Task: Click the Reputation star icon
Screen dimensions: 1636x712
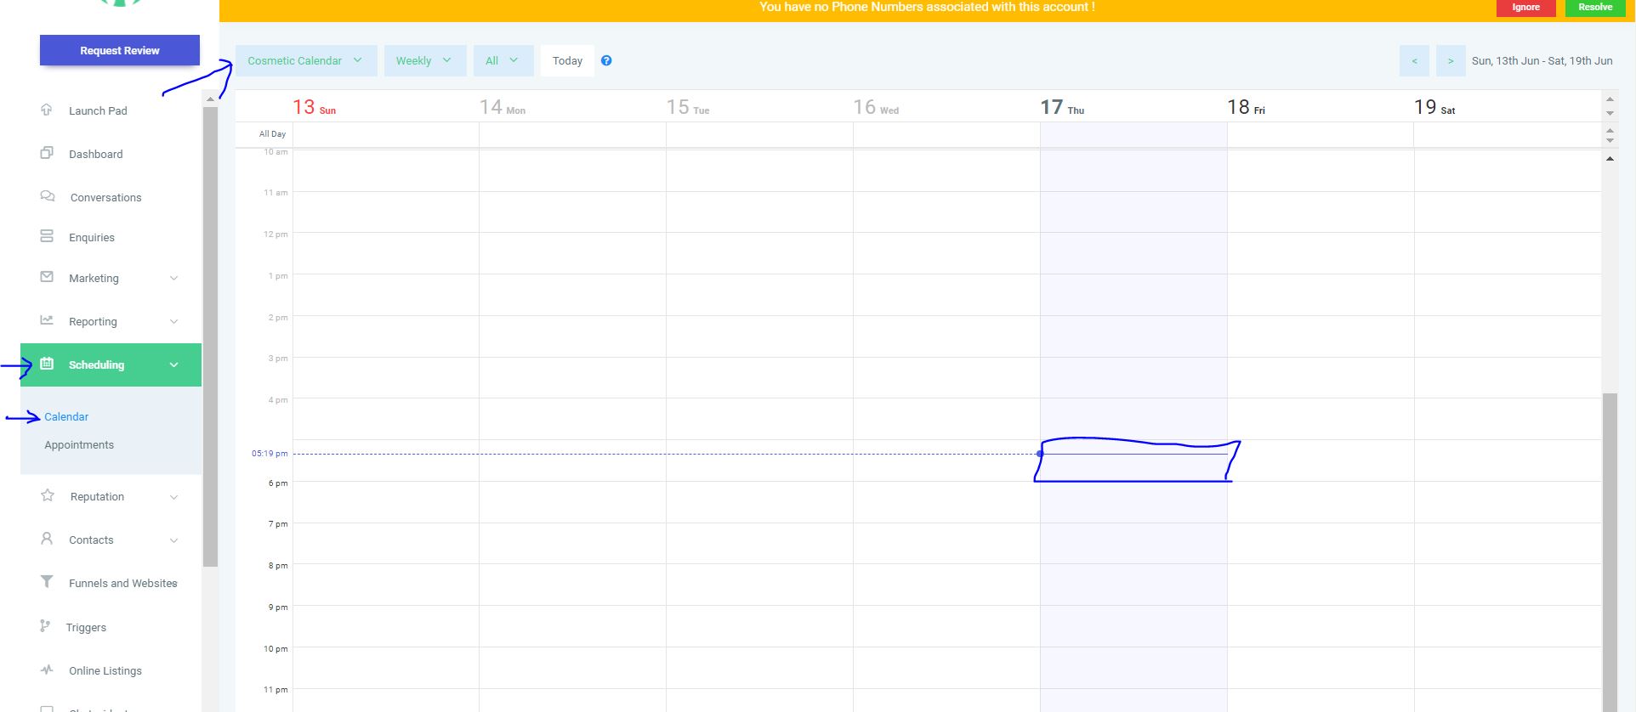Action: (x=48, y=495)
